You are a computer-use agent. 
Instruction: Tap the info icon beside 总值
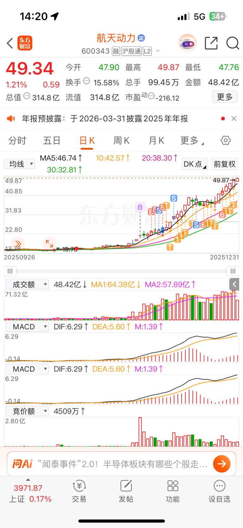(x=27, y=96)
